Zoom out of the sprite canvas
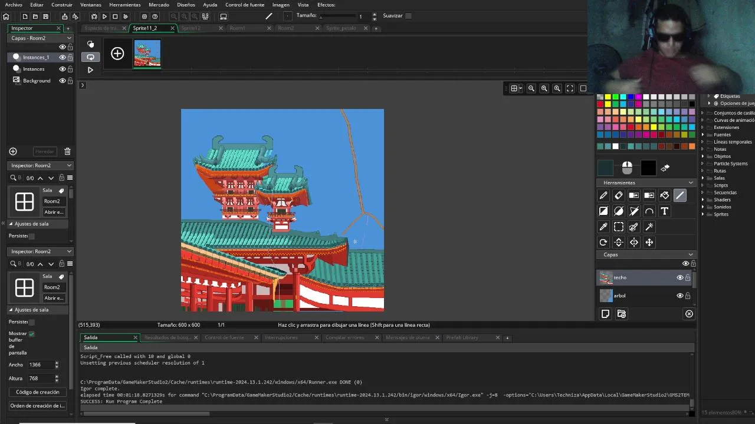 [531, 88]
